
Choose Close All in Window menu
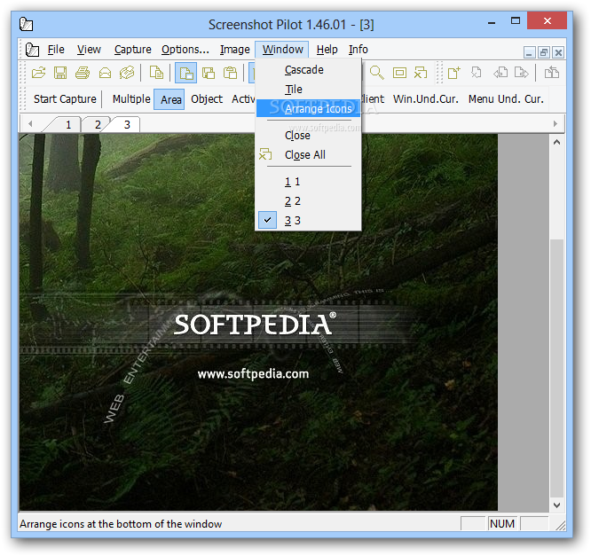308,155
